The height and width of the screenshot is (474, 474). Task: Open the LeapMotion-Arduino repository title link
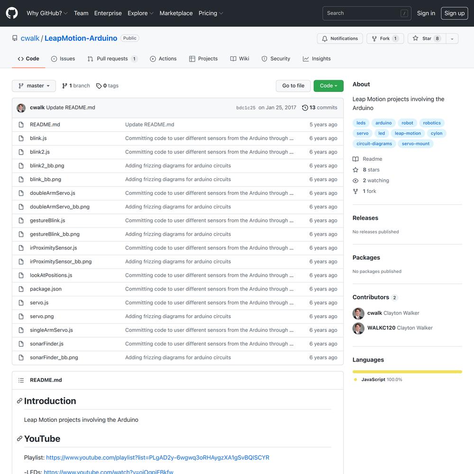tap(81, 38)
